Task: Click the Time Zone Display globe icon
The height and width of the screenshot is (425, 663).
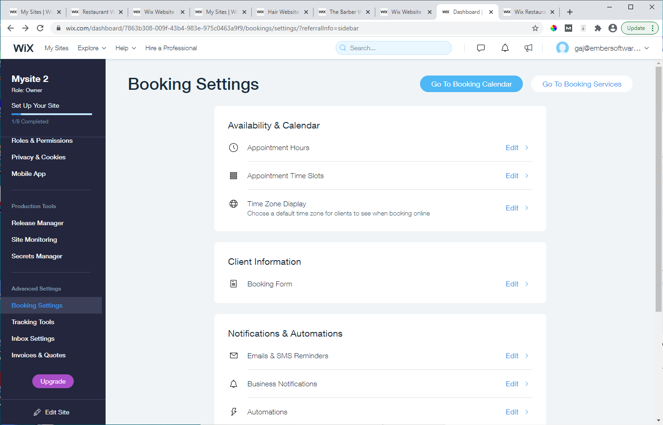Action: click(x=234, y=204)
